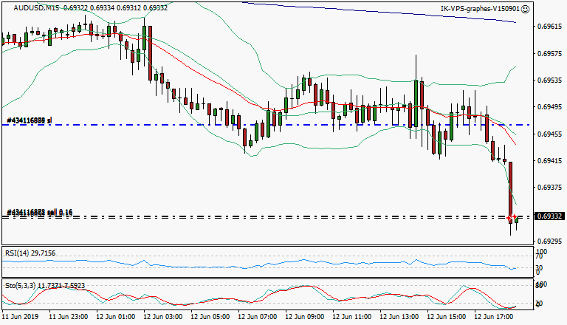Click price scale value 0.69455
567x325 pixels.
tap(549, 134)
